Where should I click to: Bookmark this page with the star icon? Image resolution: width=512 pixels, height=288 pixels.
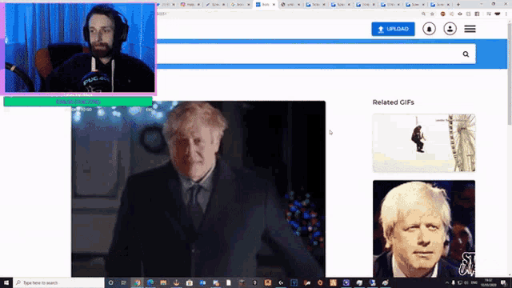pos(432,14)
